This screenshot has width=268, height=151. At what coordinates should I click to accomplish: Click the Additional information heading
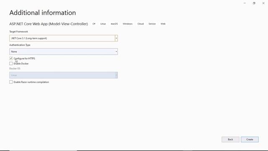point(43,13)
